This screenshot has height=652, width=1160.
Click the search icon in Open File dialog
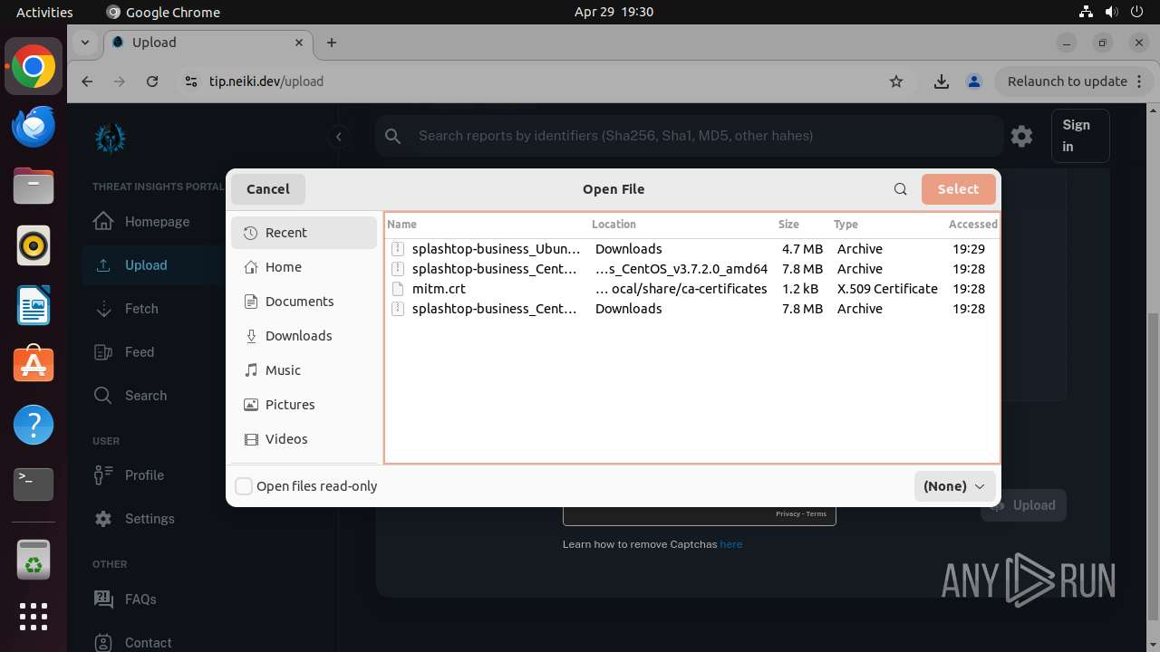click(900, 189)
